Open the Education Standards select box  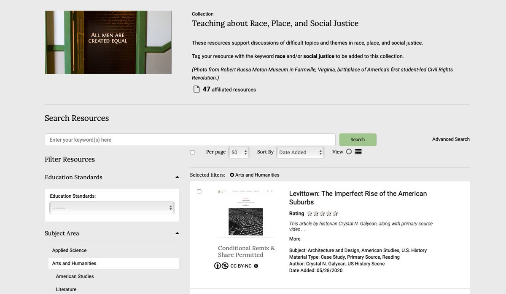[112, 208]
